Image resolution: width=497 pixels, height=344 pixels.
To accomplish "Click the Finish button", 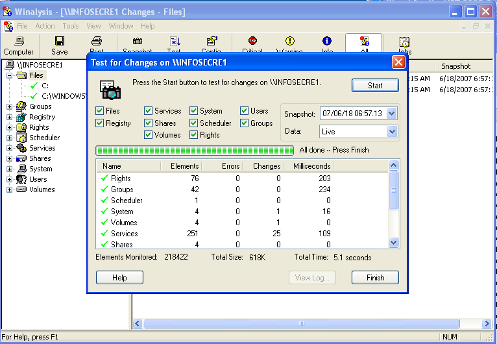I will coord(375,278).
